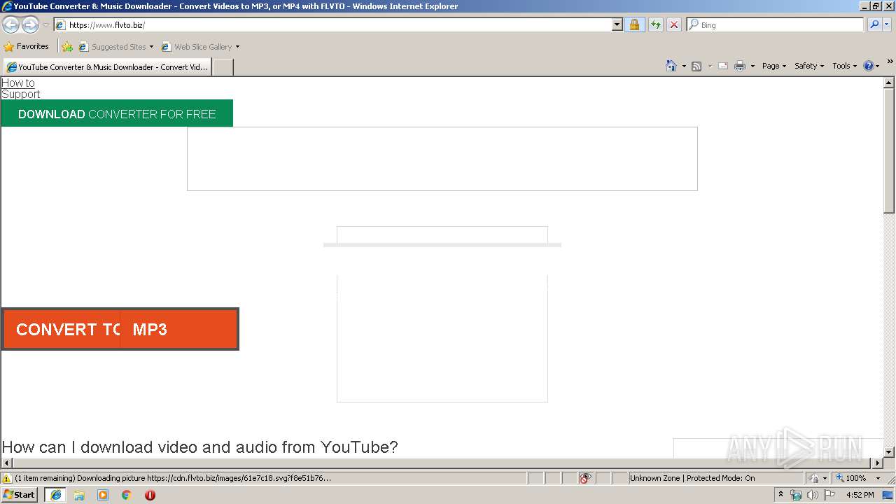Viewport: 896px width, 504px height.
Task: Go to the Home page icon
Action: [671, 66]
